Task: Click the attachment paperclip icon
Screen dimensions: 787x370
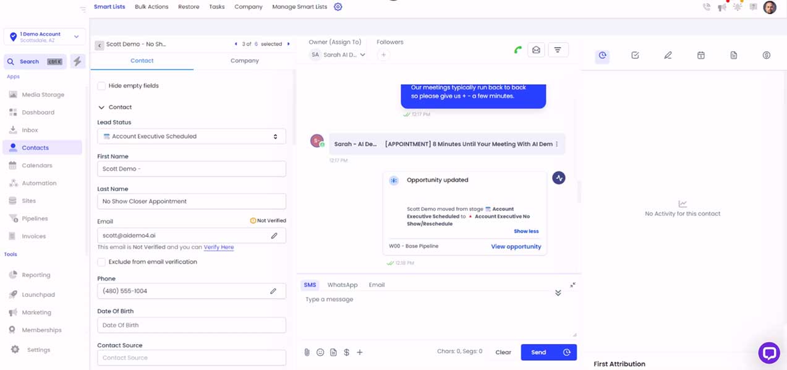Action: point(307,352)
